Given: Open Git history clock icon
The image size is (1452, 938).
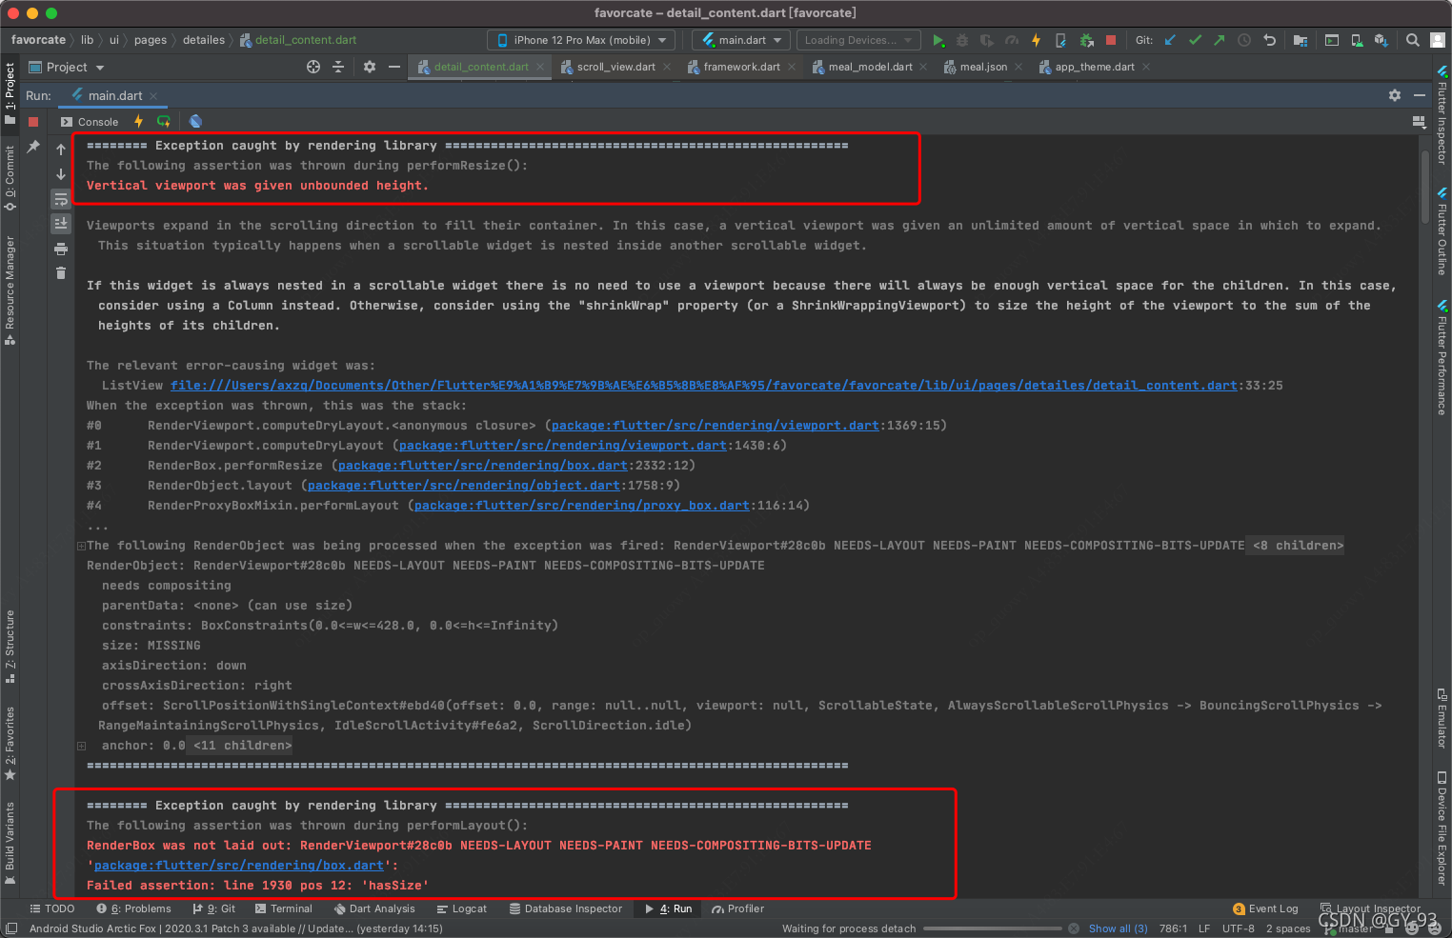Looking at the screenshot, I should point(1244,40).
